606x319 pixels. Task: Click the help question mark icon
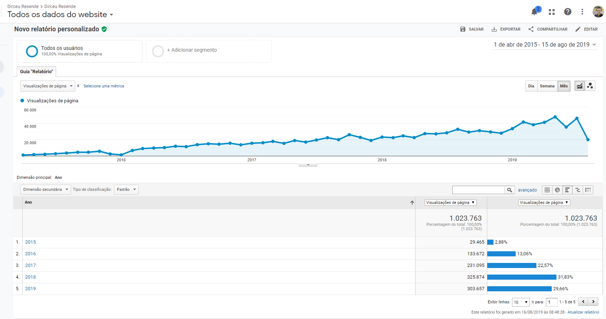pos(567,12)
